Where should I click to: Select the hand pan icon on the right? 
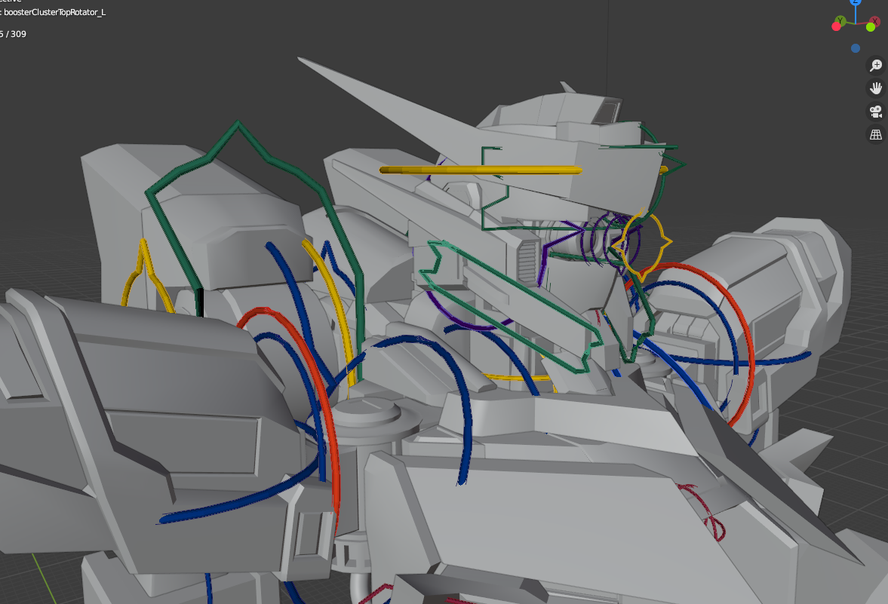click(875, 88)
